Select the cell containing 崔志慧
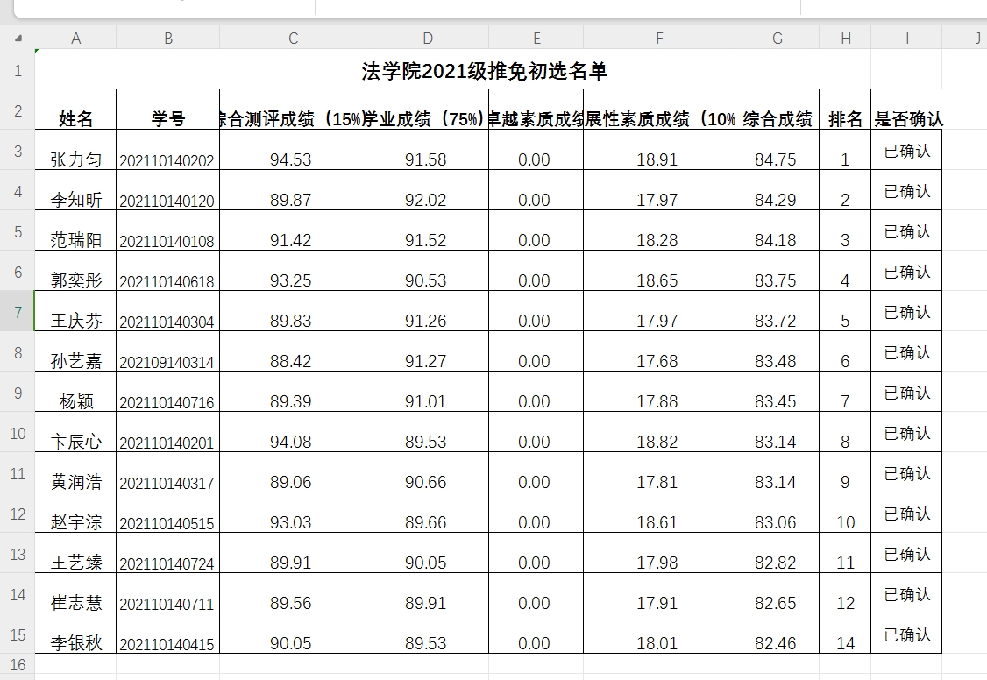 [x=75, y=603]
